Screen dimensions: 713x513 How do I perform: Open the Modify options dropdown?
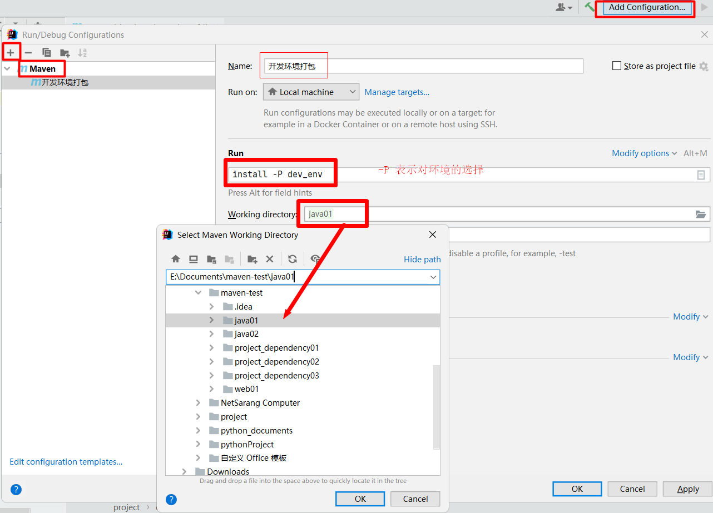(x=645, y=153)
